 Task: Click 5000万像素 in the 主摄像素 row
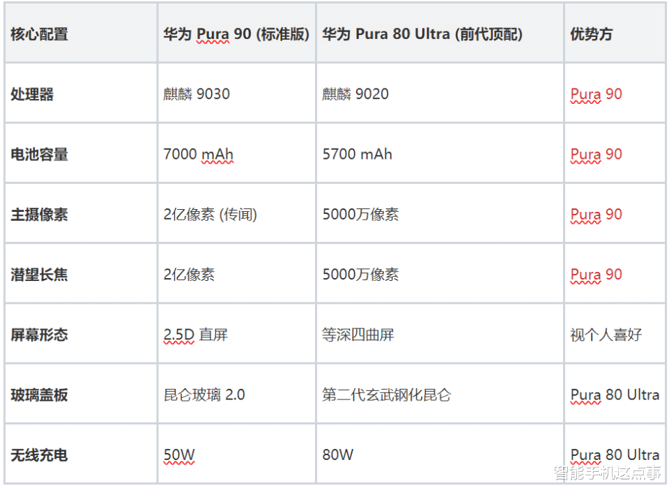coord(360,214)
